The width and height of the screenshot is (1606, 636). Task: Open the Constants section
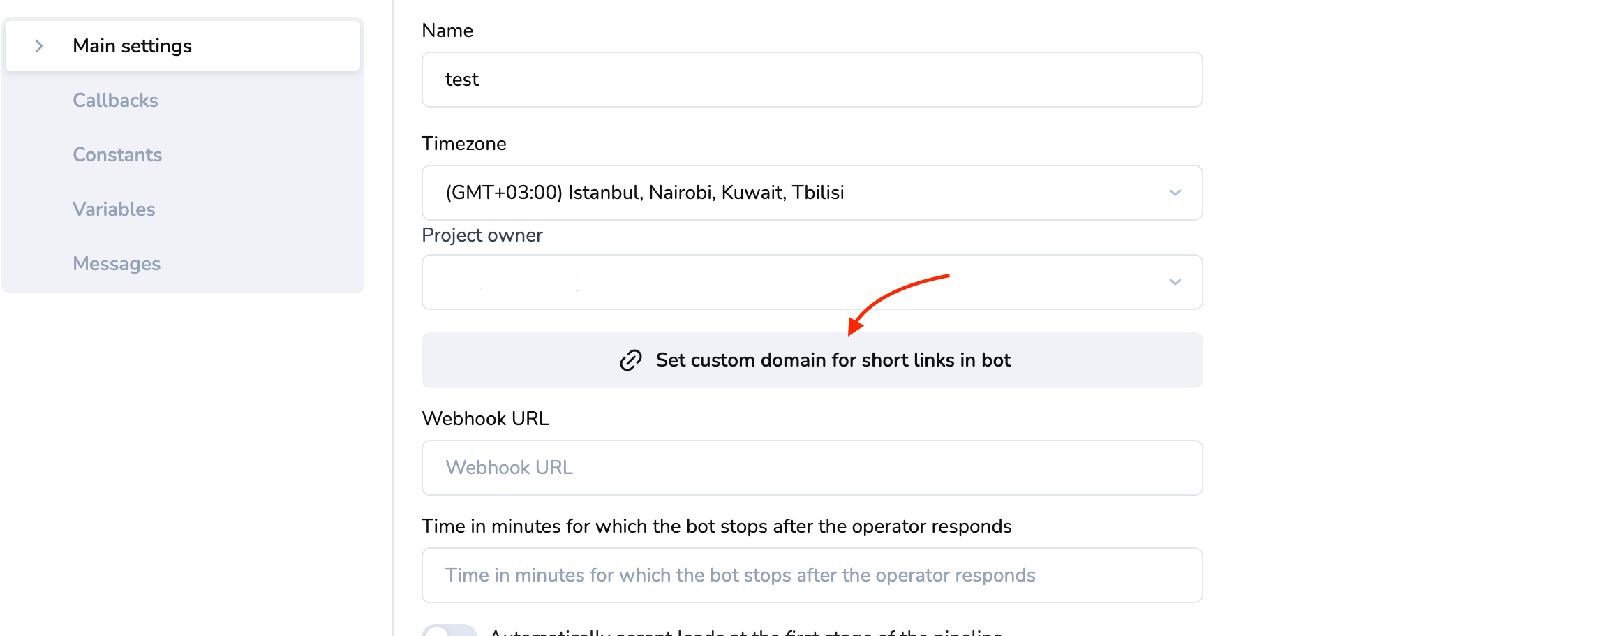tap(117, 155)
